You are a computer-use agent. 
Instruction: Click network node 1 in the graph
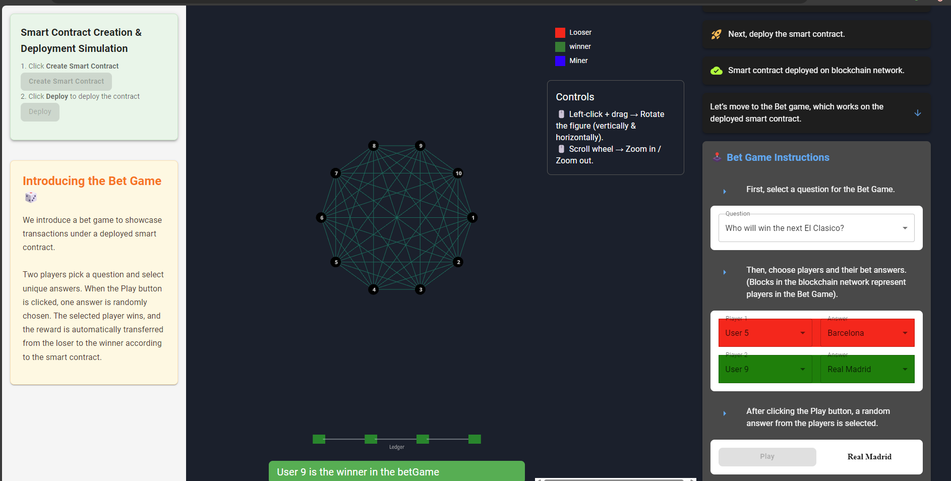pyautogui.click(x=472, y=218)
